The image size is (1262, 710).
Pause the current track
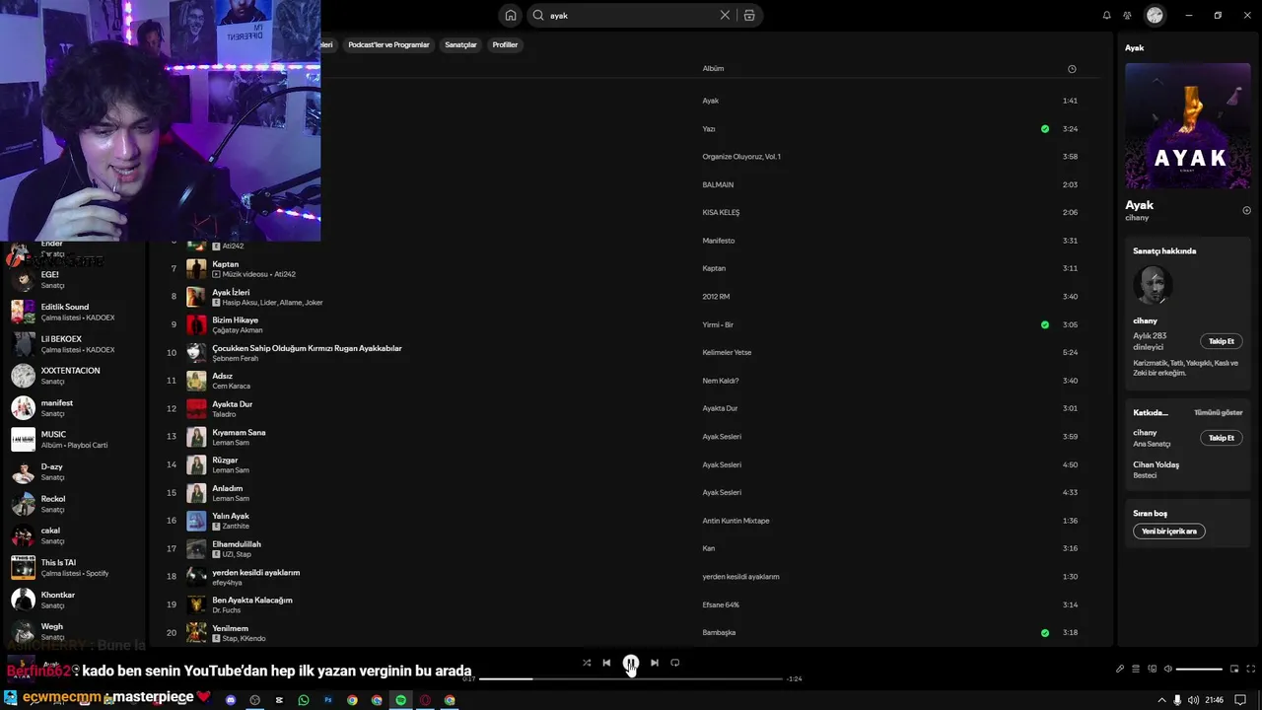631,663
